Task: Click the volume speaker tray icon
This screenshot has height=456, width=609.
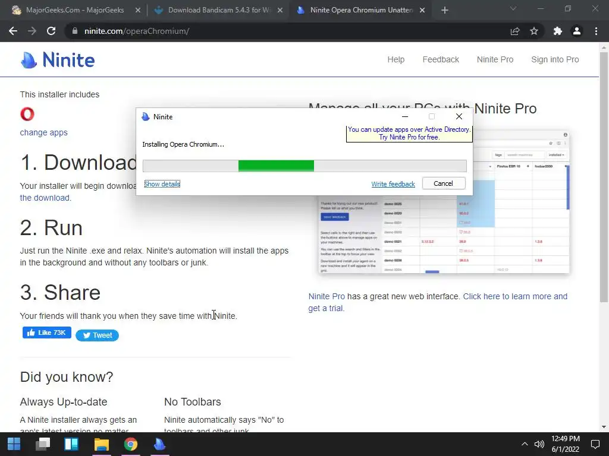Action: (x=539, y=444)
